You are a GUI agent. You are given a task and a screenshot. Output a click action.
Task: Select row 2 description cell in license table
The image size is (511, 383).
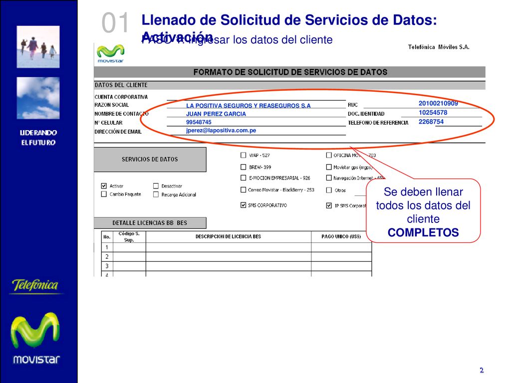click(228, 257)
